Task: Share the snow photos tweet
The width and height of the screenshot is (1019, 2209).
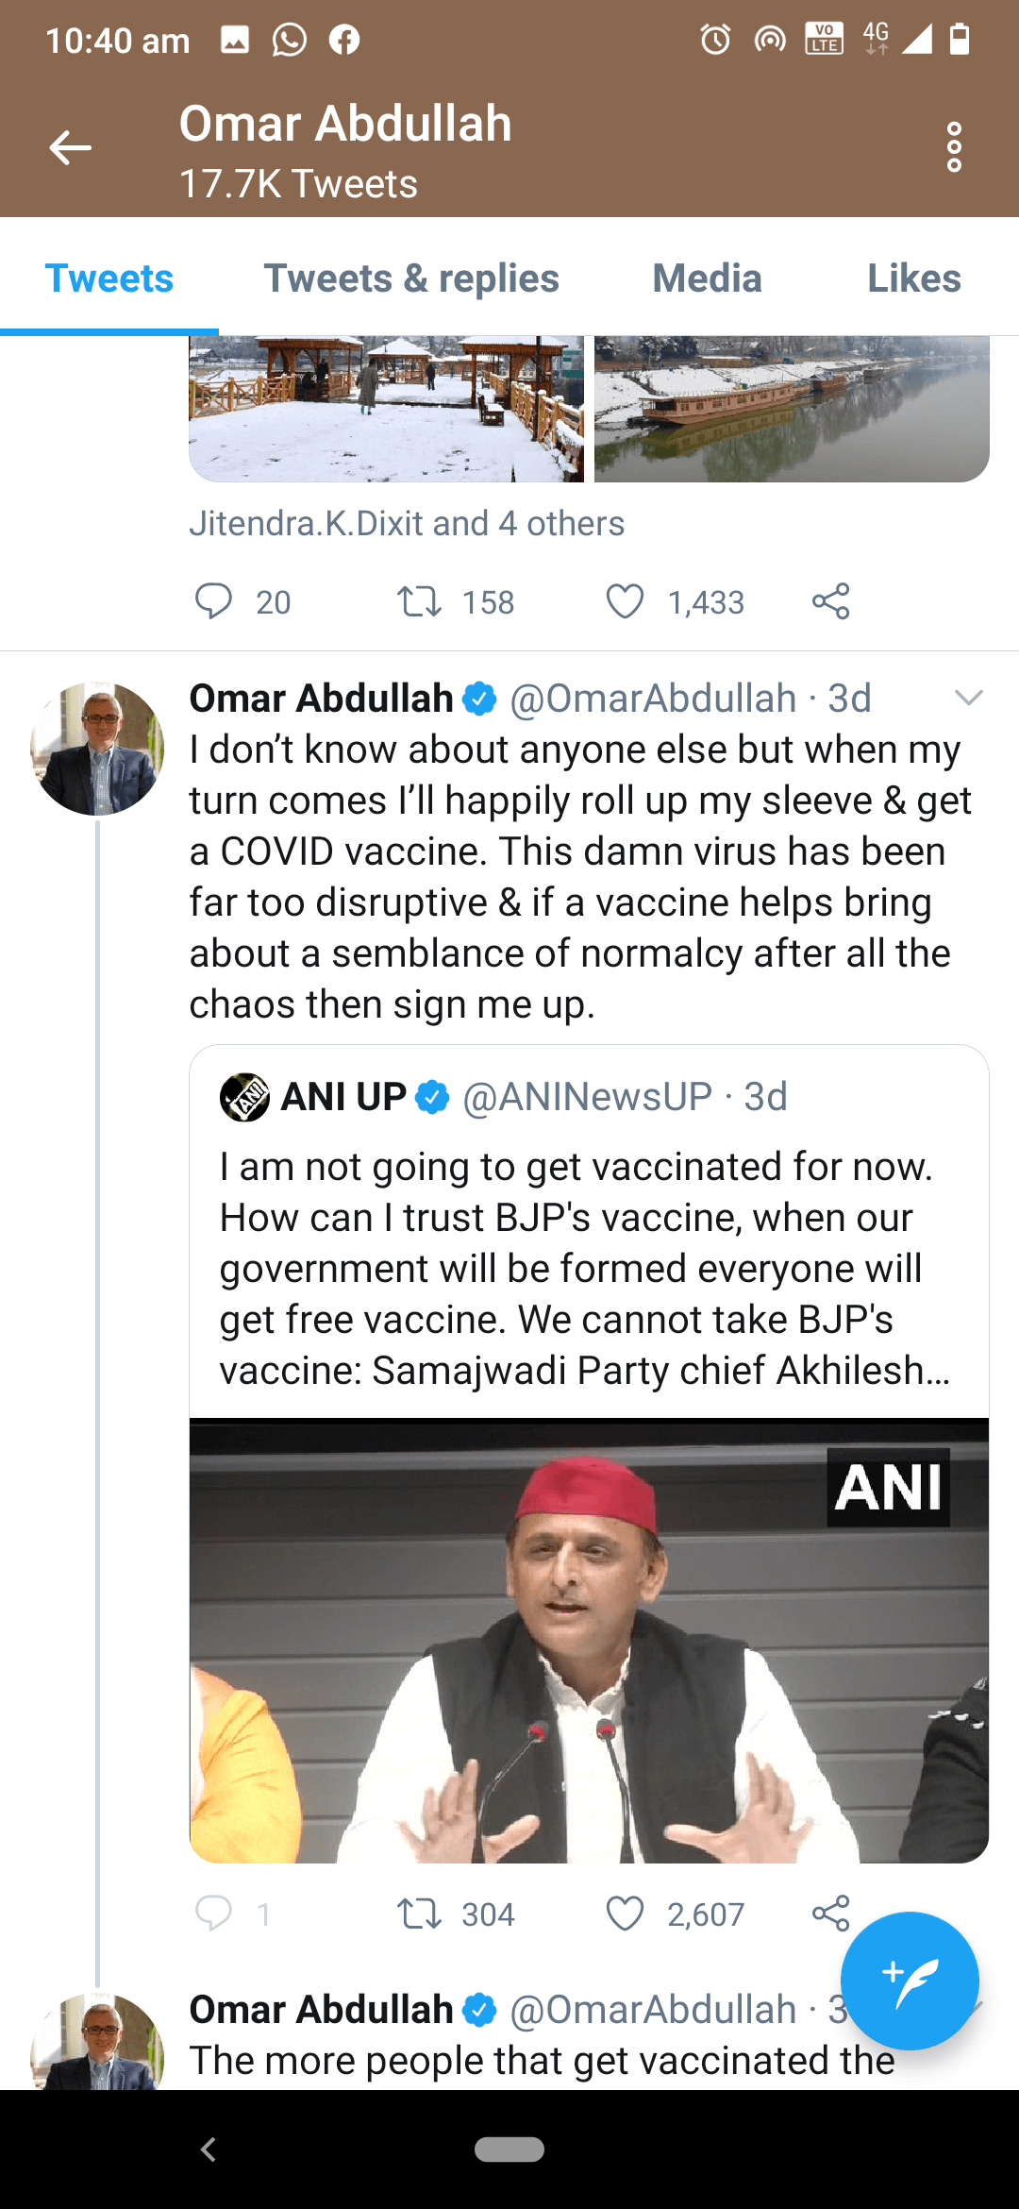Action: coord(830,601)
